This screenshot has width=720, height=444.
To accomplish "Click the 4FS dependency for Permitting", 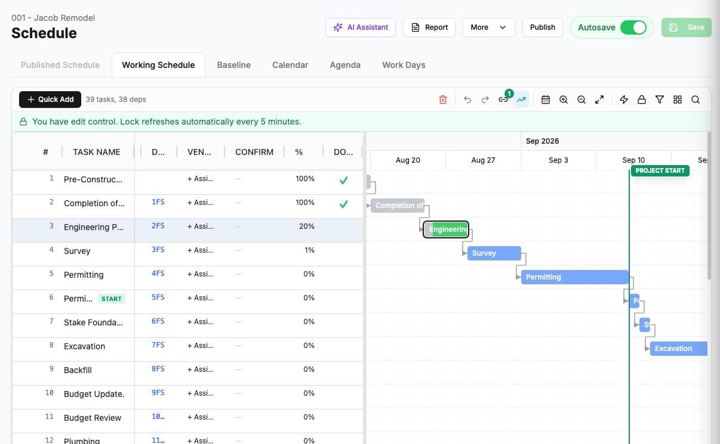I will [158, 274].
